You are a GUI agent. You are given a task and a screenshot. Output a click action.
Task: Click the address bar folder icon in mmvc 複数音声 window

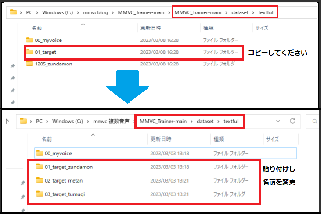pos(23,121)
